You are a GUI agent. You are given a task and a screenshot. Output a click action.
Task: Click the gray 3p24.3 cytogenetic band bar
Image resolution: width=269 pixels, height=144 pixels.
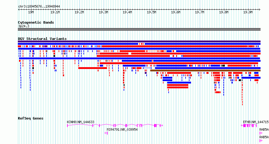click(139, 29)
